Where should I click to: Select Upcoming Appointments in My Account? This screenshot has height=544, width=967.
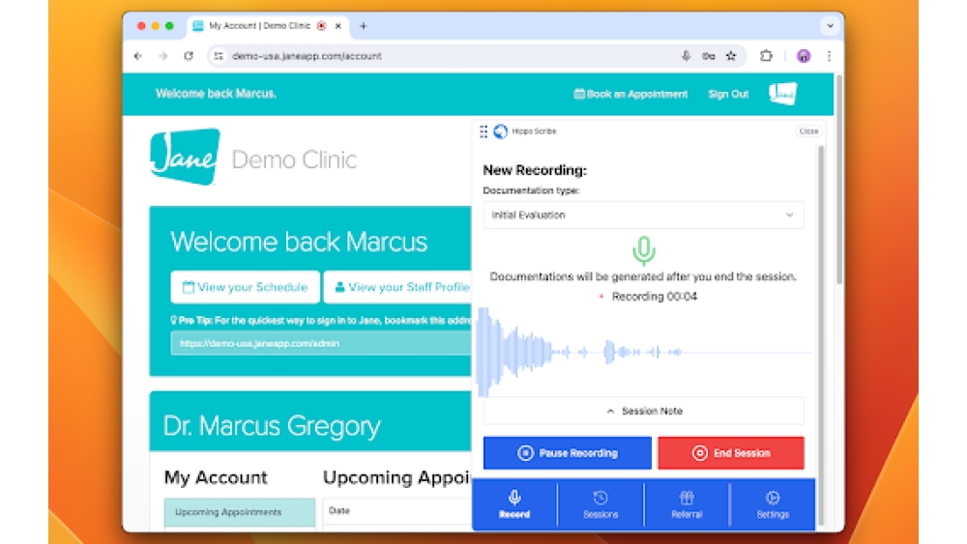[239, 512]
